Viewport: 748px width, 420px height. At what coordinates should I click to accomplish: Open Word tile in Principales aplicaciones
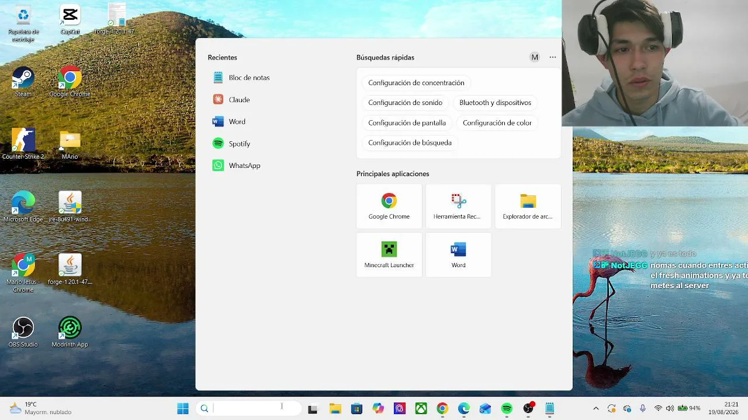458,255
